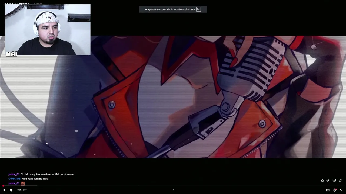The image size is (346, 194).
Task: Exit fullscreen with the shrink arrows icon
Action: (341, 190)
